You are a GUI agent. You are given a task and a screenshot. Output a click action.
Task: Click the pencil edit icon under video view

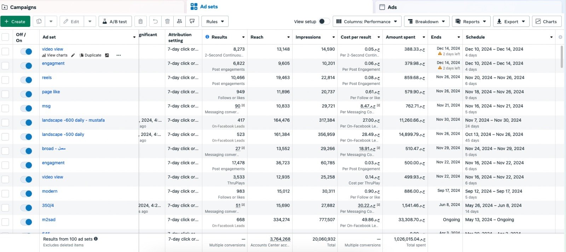(73, 55)
